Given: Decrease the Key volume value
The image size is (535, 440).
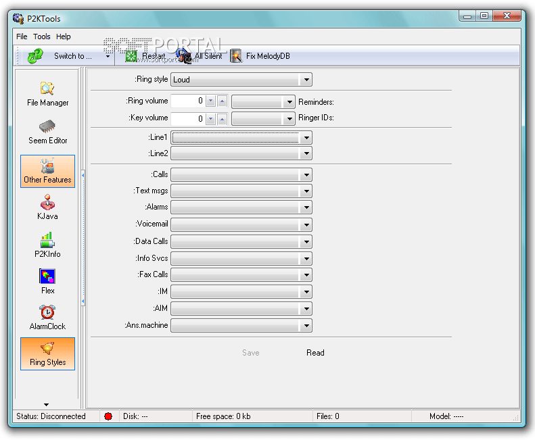Looking at the screenshot, I should click(210, 119).
